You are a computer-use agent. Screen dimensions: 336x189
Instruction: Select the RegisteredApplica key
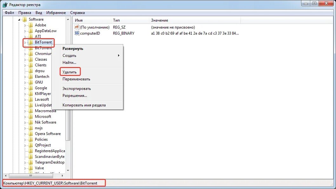pos(50,151)
